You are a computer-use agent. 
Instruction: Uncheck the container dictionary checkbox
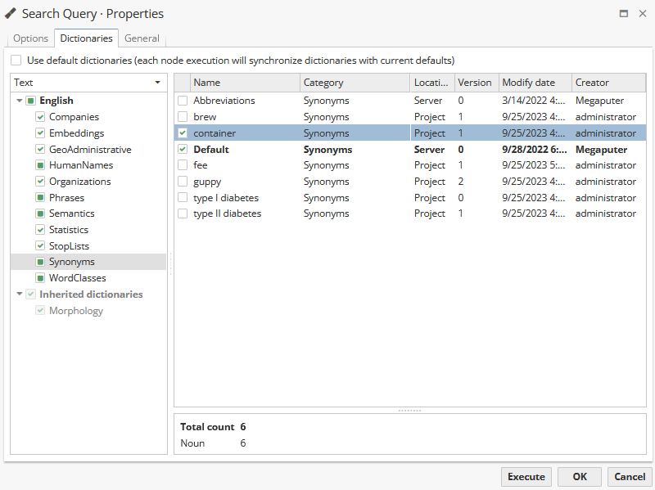click(x=183, y=133)
